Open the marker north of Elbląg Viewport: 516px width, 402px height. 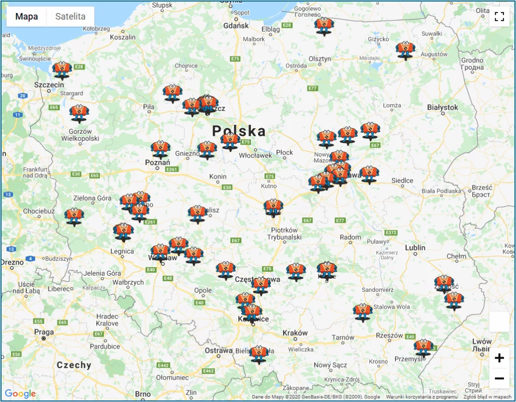tap(324, 26)
